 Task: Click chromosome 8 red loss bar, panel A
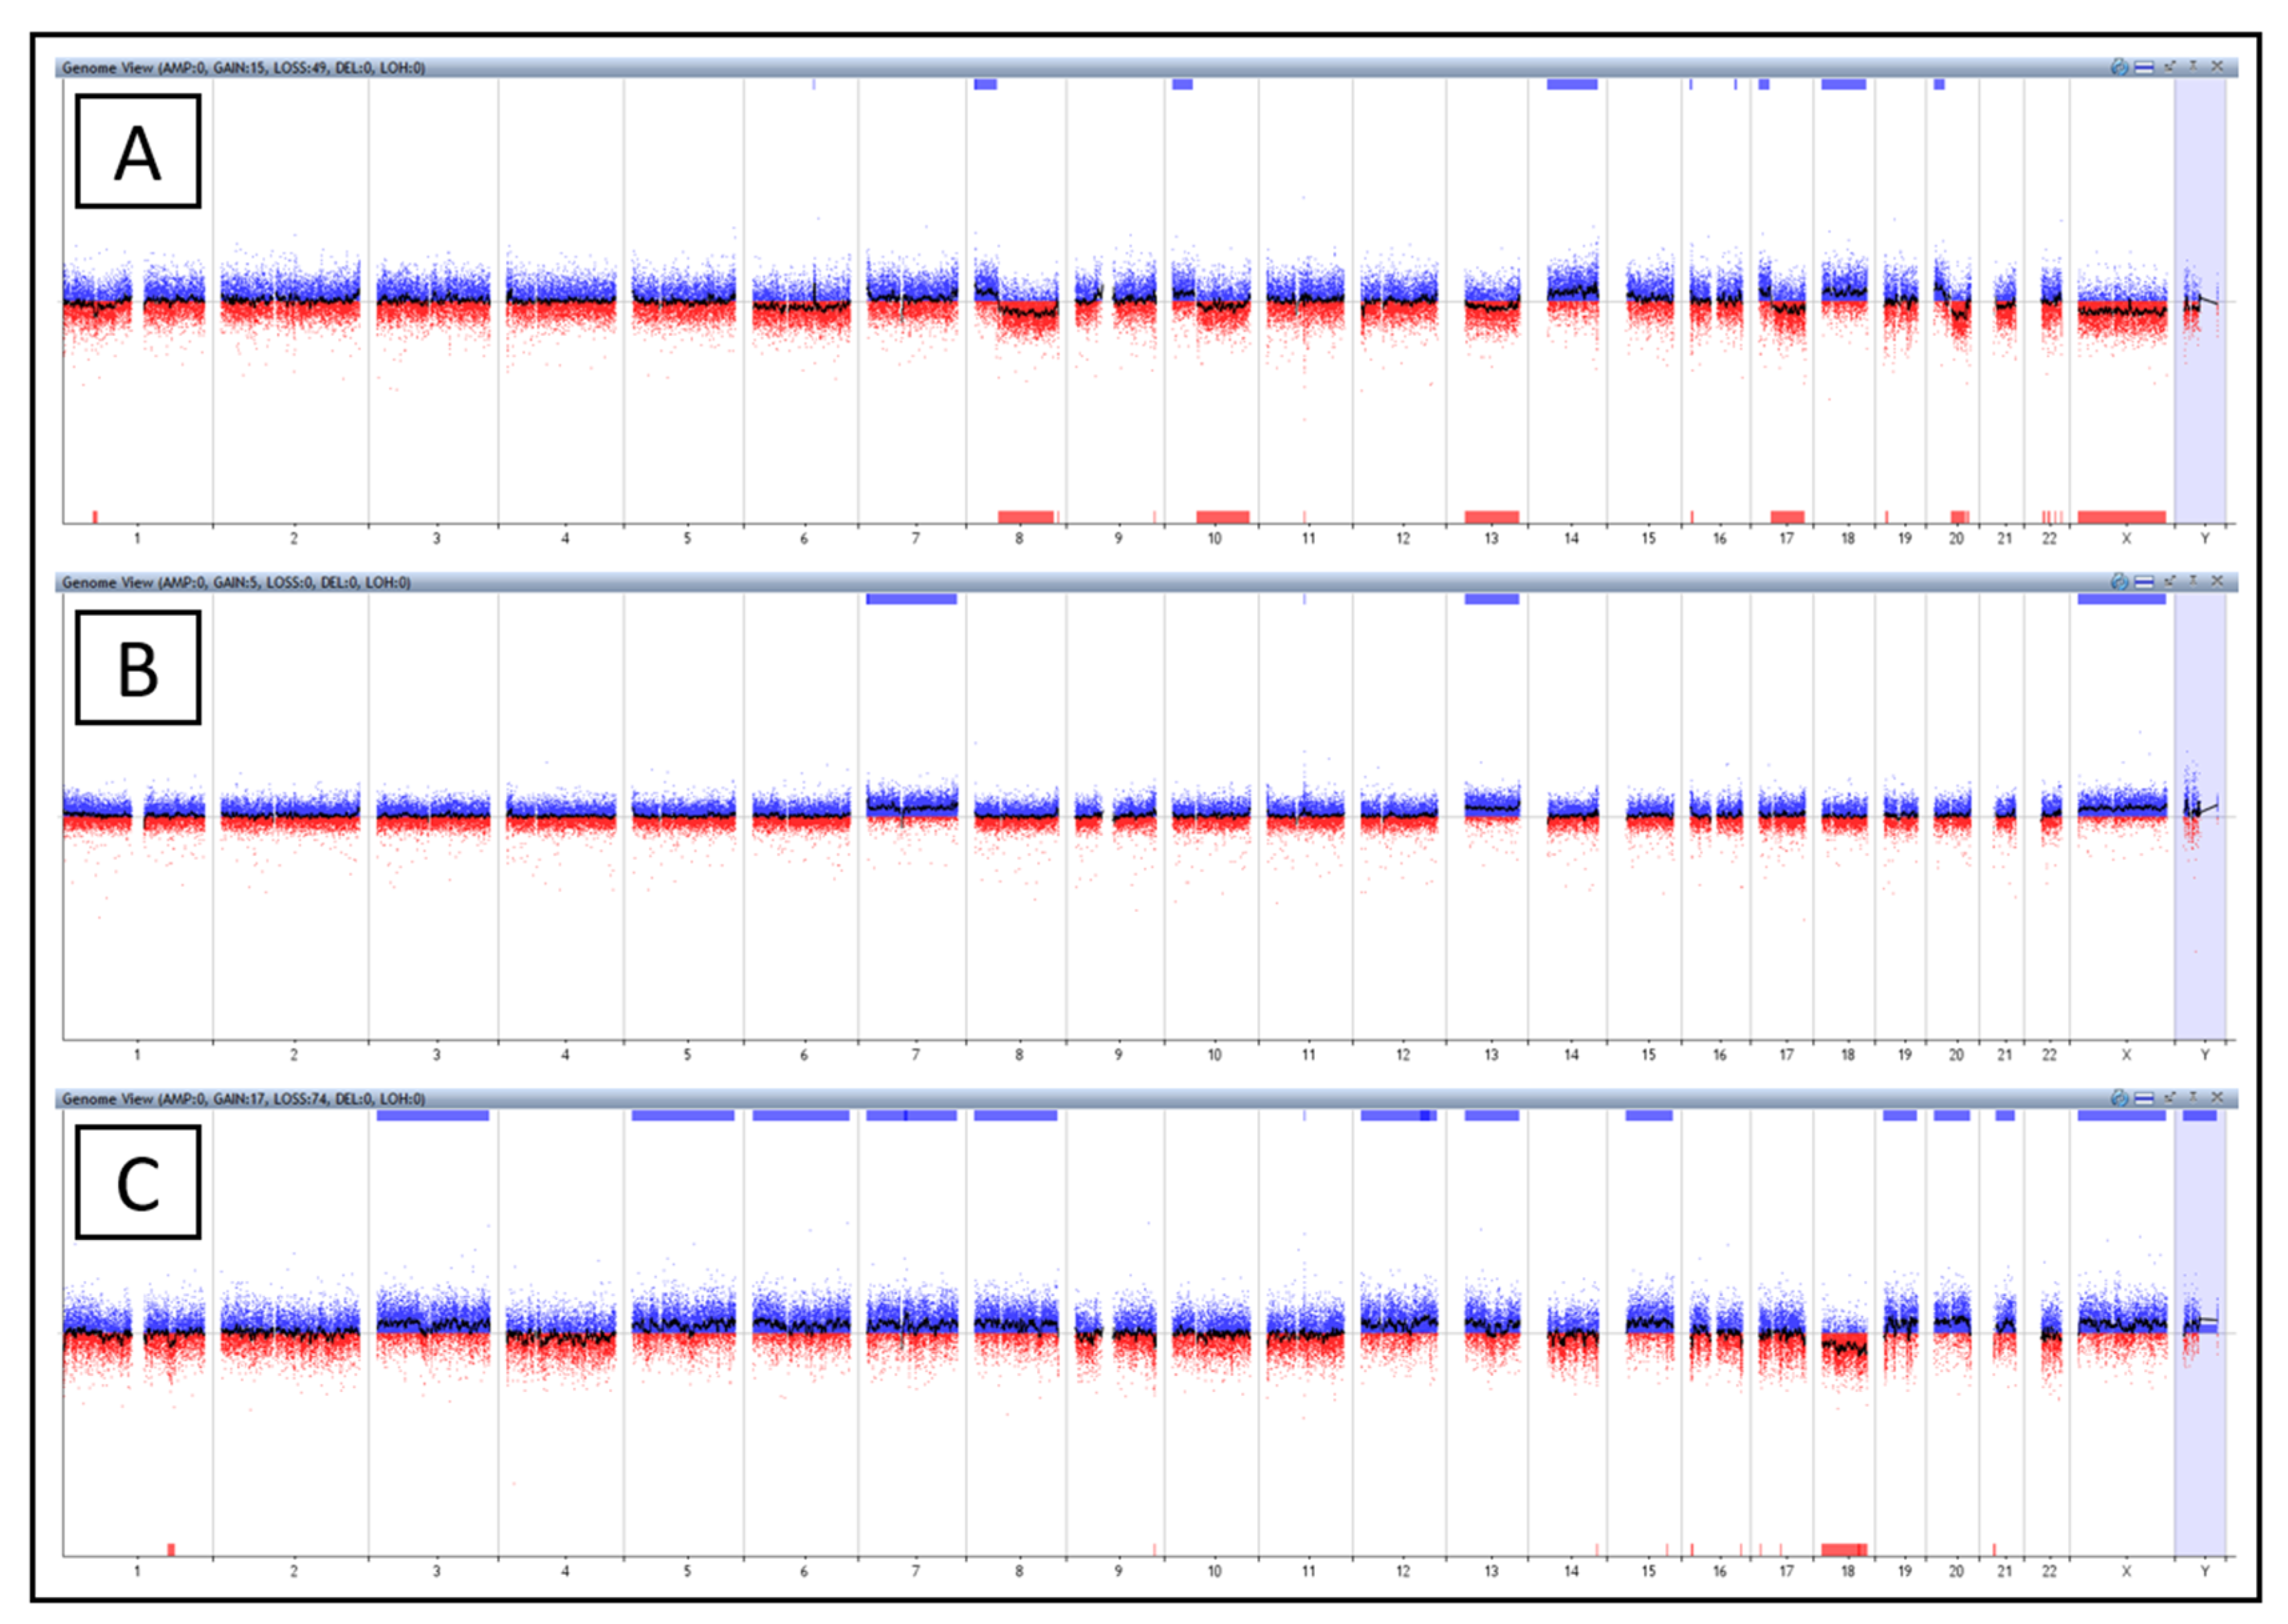pos(1026,517)
